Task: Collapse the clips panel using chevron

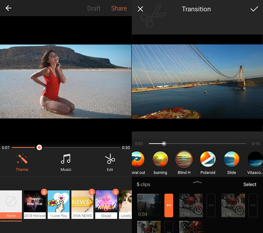Action: [x=197, y=182]
